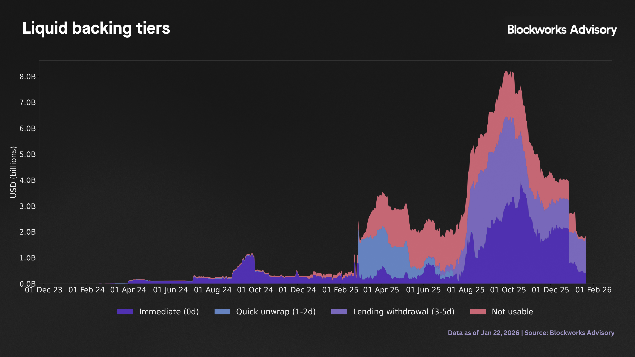Click the Not usable legend swatch
This screenshot has height=357, width=635.
478,312
